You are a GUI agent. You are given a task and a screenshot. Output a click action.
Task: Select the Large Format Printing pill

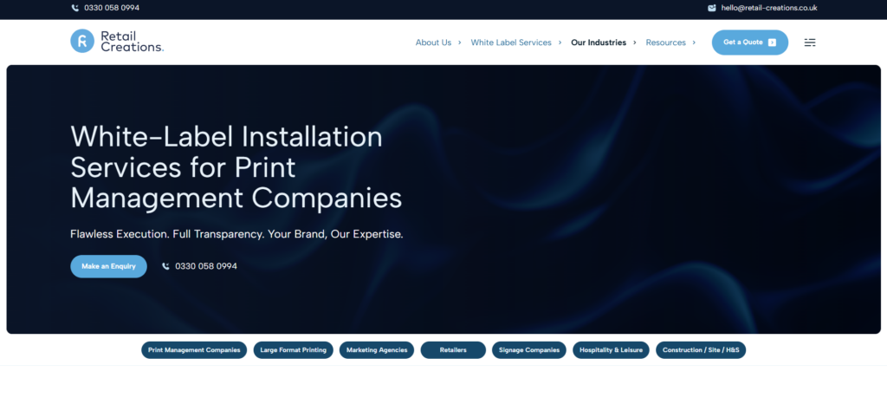(293, 350)
